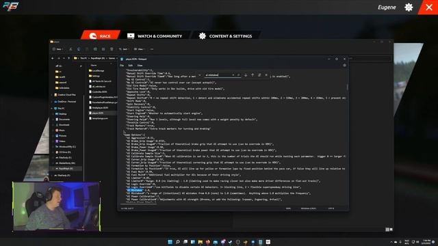Select the Multiplayer.JSON file
Viewport: 438px width, 246px height.
click(x=99, y=108)
